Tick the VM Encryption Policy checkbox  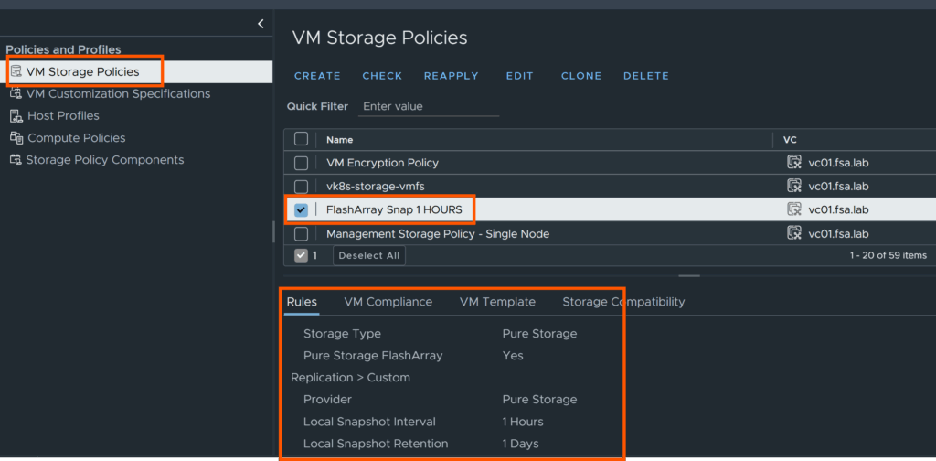302,163
